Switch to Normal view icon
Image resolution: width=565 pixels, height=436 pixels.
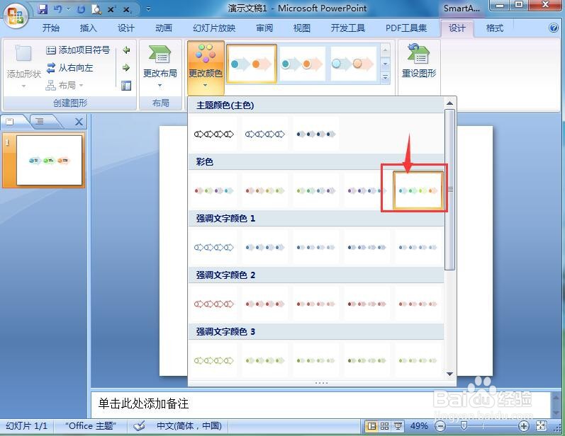click(371, 426)
